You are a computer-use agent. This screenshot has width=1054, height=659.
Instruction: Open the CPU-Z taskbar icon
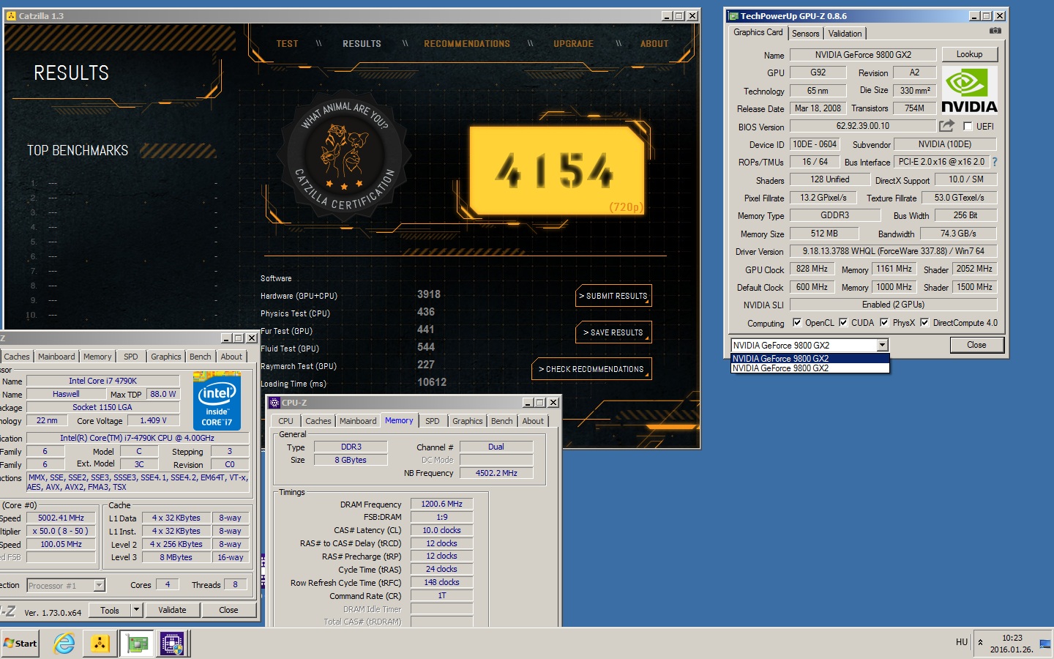click(x=172, y=644)
